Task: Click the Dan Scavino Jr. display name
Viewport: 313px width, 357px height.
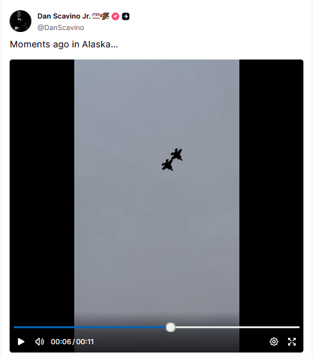Action: pyautogui.click(x=64, y=16)
